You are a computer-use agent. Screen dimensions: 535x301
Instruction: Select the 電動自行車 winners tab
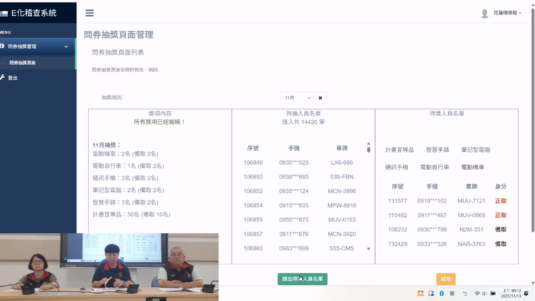[x=435, y=167]
